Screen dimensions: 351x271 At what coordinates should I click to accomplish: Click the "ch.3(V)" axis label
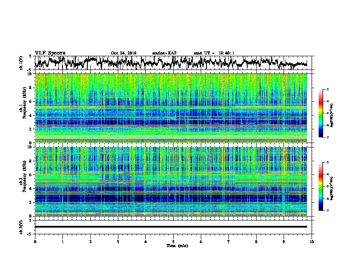[21, 227]
